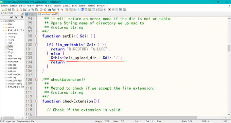The width and height of the screenshot is (231, 123).
Task: Click the Print toolbar icon
Action: [x=24, y=10]
